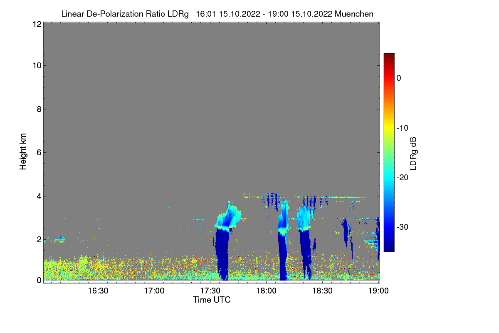
Task: Click the 16:30 time tick label
Action: click(x=98, y=290)
